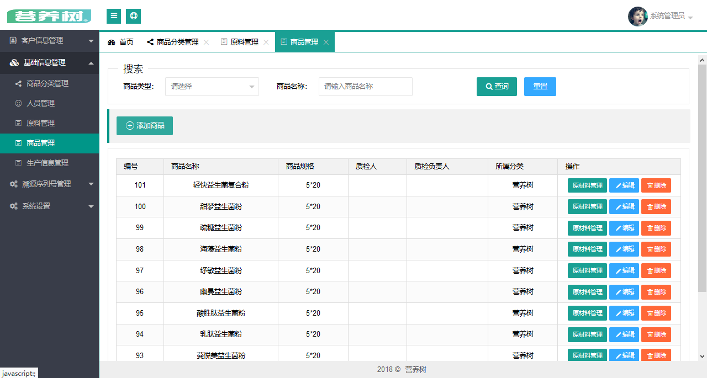Viewport: 707px width, 378px height.
Task: Edit product 轻快益生菌复合粉
Action: (624, 185)
